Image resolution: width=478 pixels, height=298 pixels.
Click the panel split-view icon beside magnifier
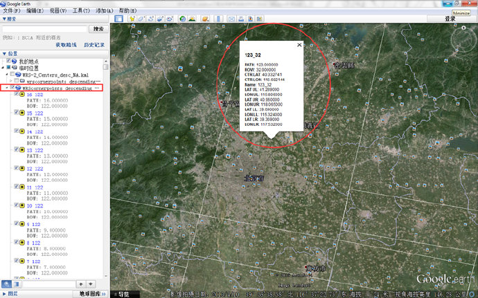pyautogui.click(x=17, y=284)
